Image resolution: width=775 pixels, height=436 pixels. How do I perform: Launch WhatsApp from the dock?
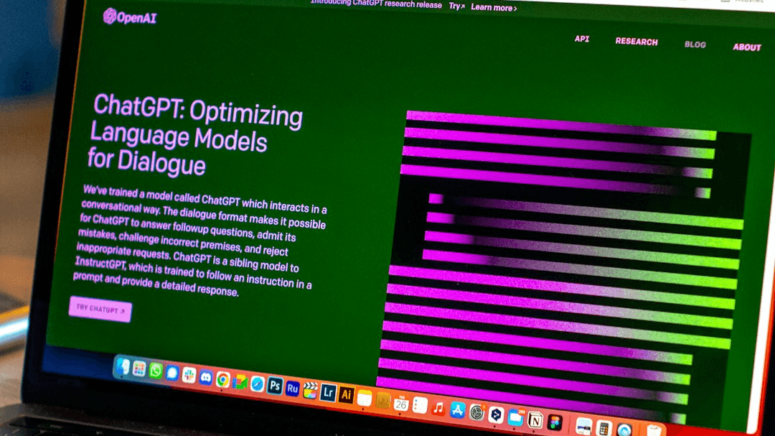156,371
